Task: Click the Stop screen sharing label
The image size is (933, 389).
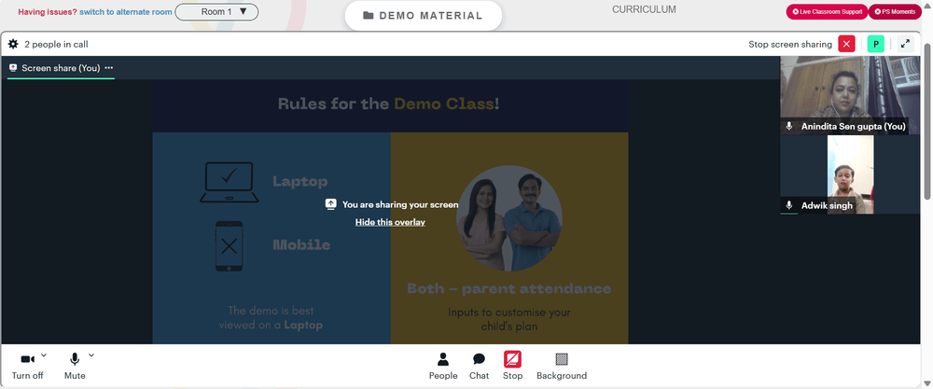Action: click(790, 44)
